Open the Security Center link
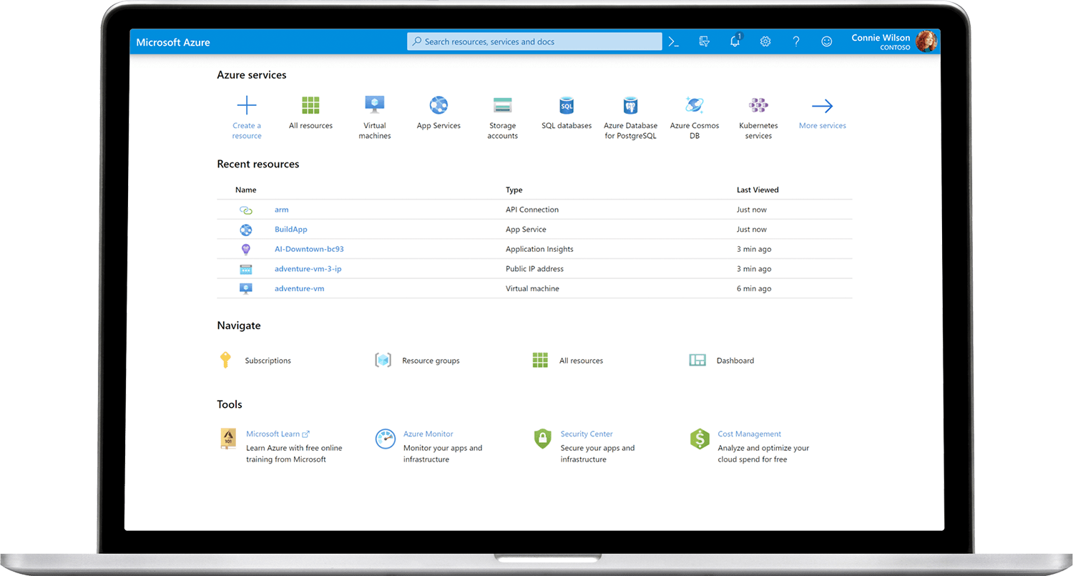 pos(587,434)
